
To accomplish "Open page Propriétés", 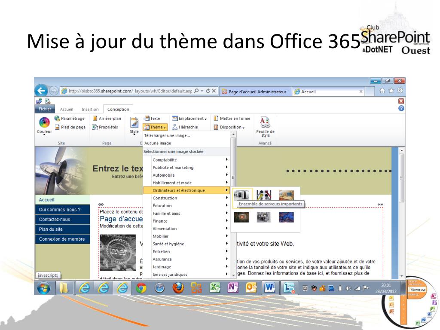I will coord(105,127).
